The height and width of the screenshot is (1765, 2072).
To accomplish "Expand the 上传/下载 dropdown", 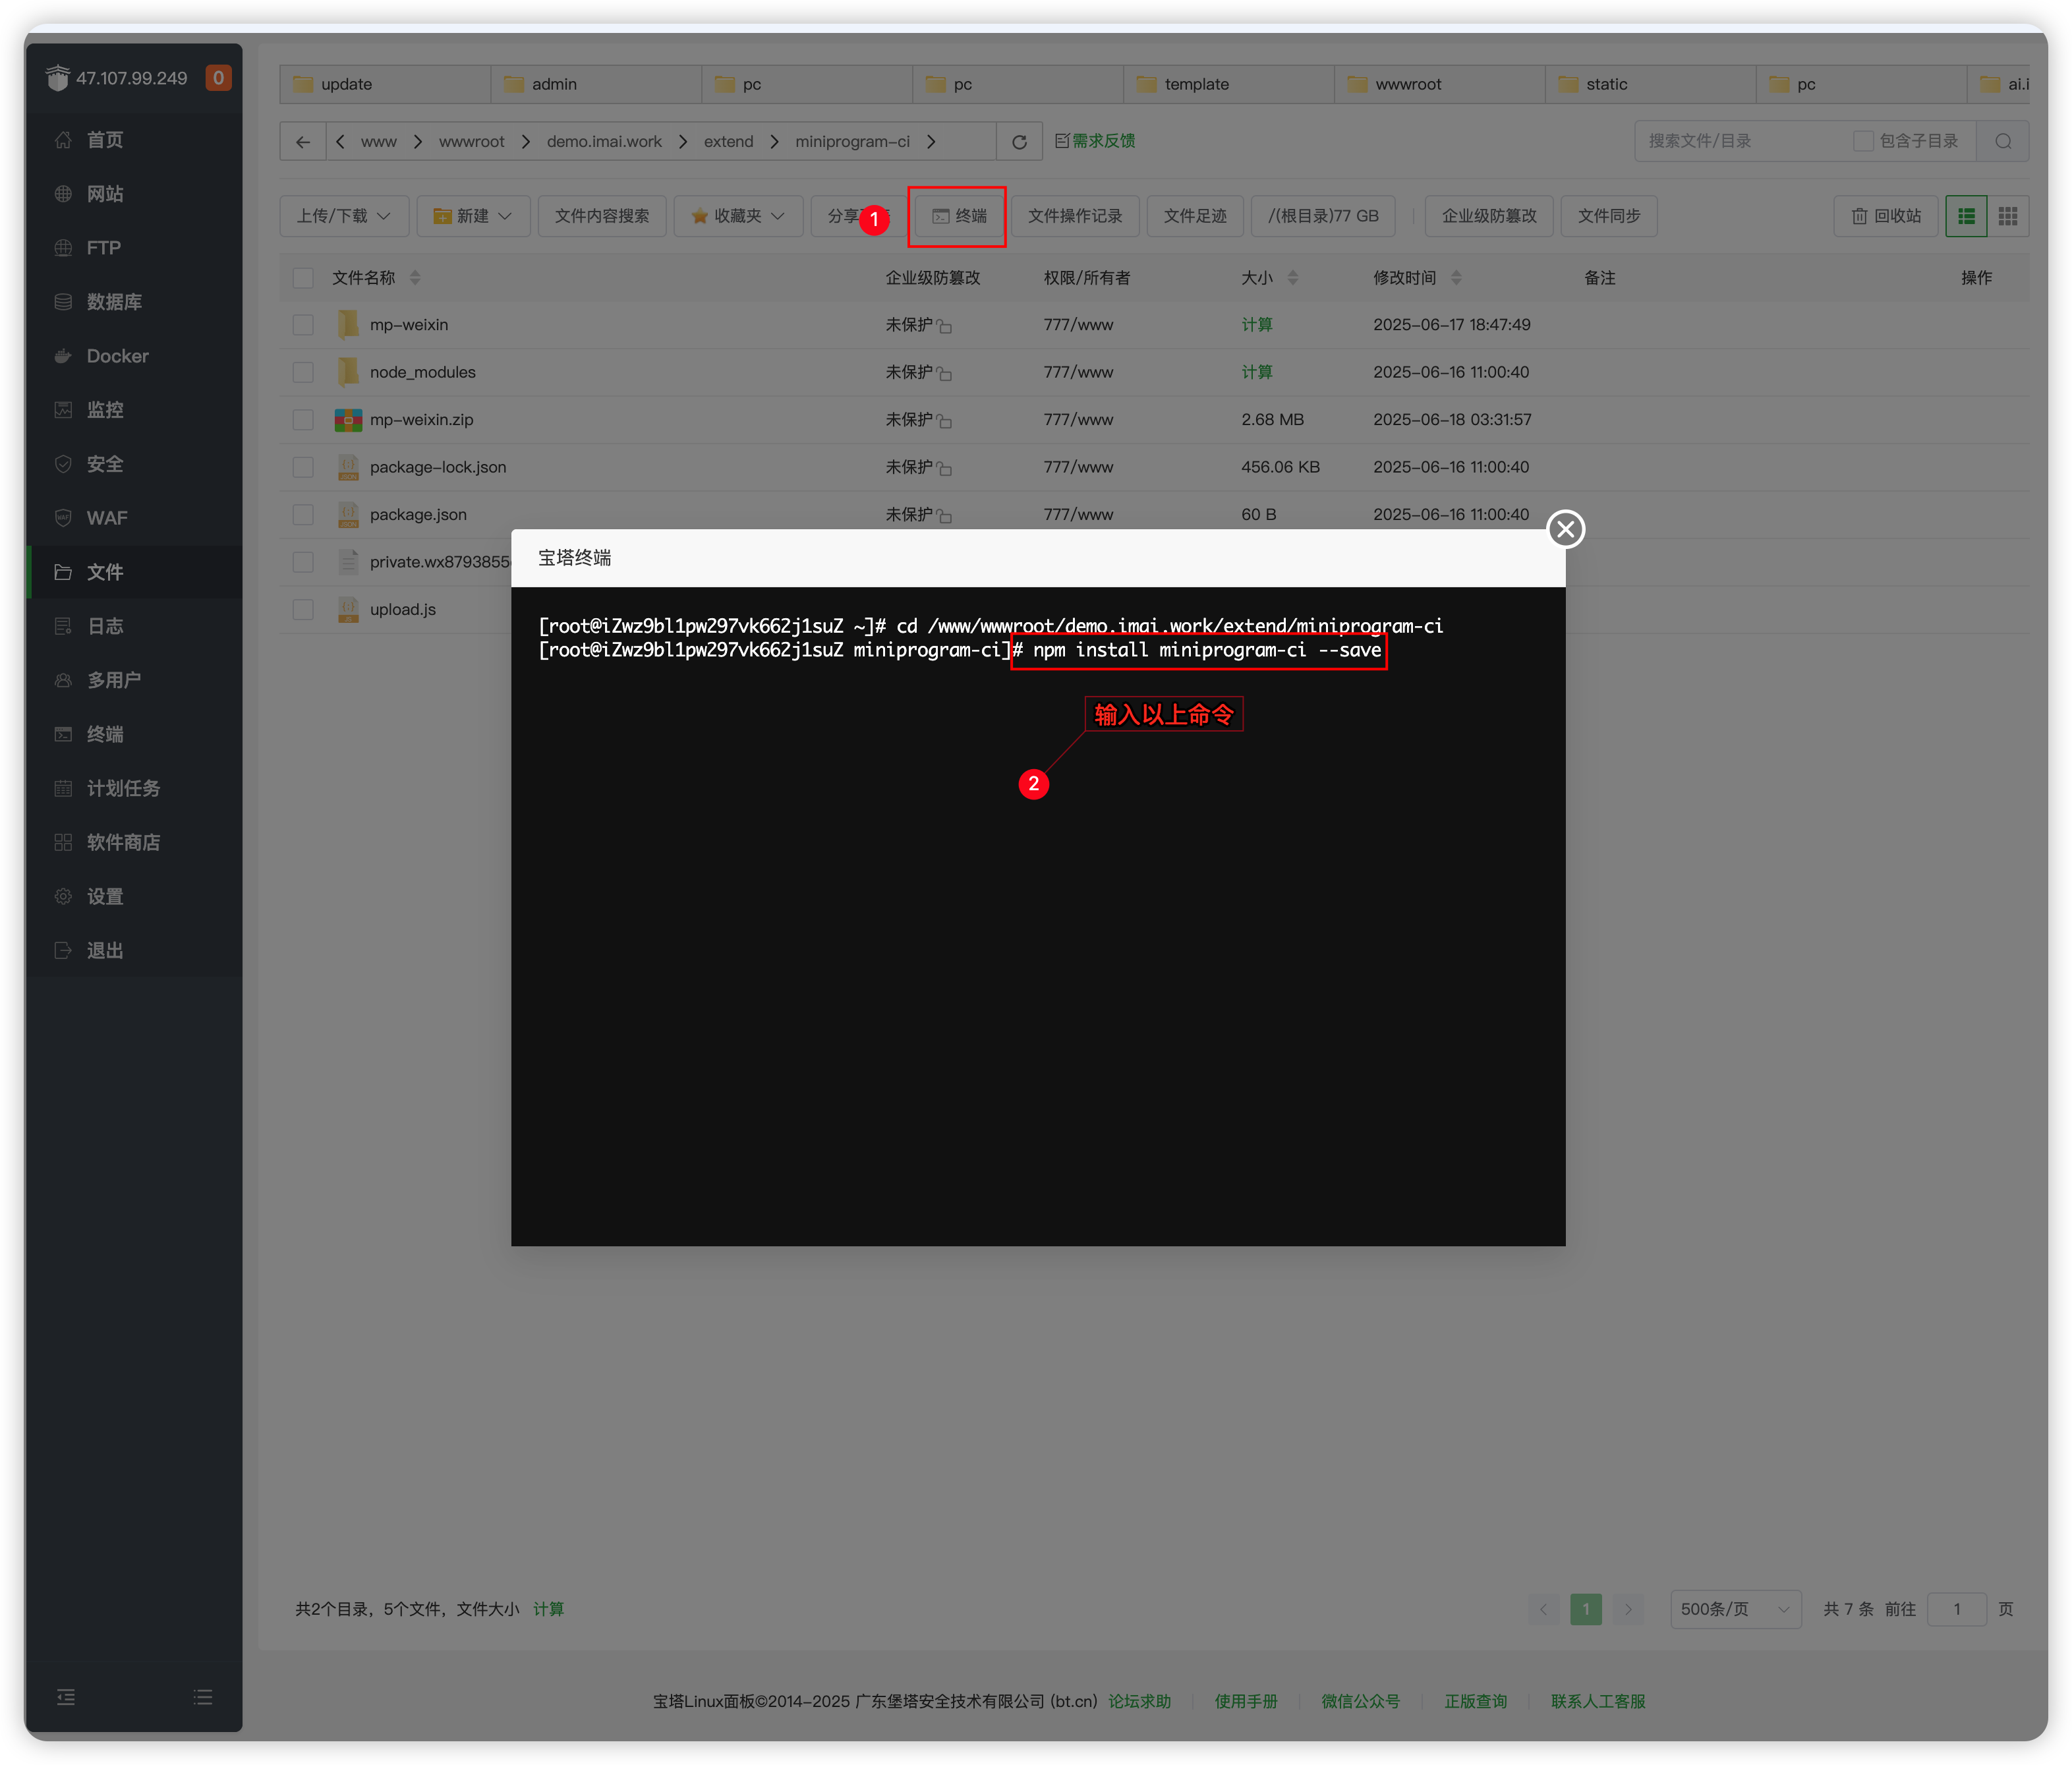I will [344, 216].
